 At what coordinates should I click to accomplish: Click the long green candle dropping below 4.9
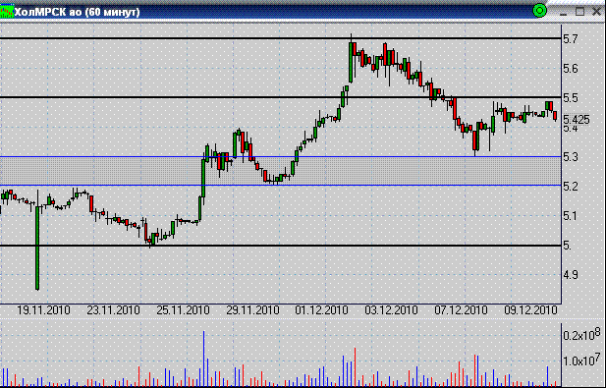point(37,248)
